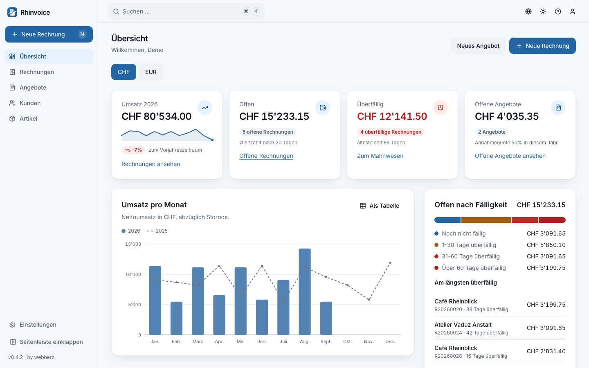This screenshot has width=589, height=368.
Task: Click the Noch nicht fällig row
Action: tap(500, 233)
